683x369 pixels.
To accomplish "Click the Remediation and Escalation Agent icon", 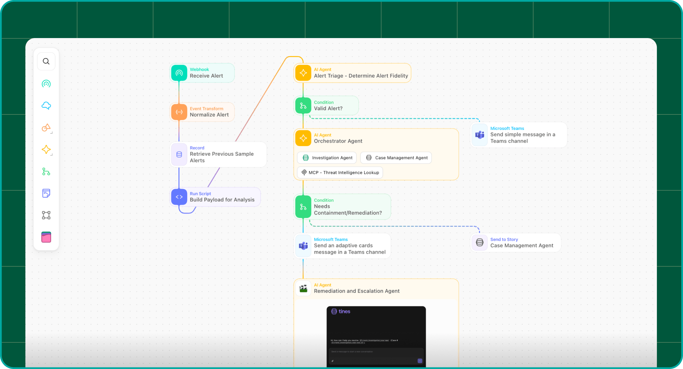I will tap(303, 288).
